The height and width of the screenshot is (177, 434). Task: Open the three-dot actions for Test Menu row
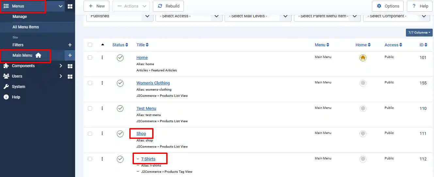pyautogui.click(x=102, y=108)
